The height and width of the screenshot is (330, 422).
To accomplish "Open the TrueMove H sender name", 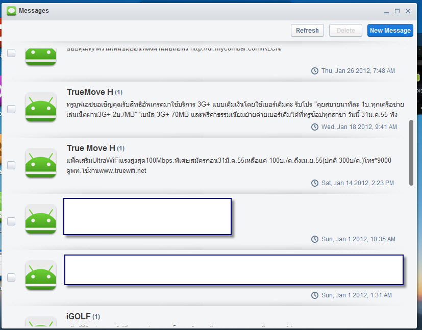I will coord(90,92).
